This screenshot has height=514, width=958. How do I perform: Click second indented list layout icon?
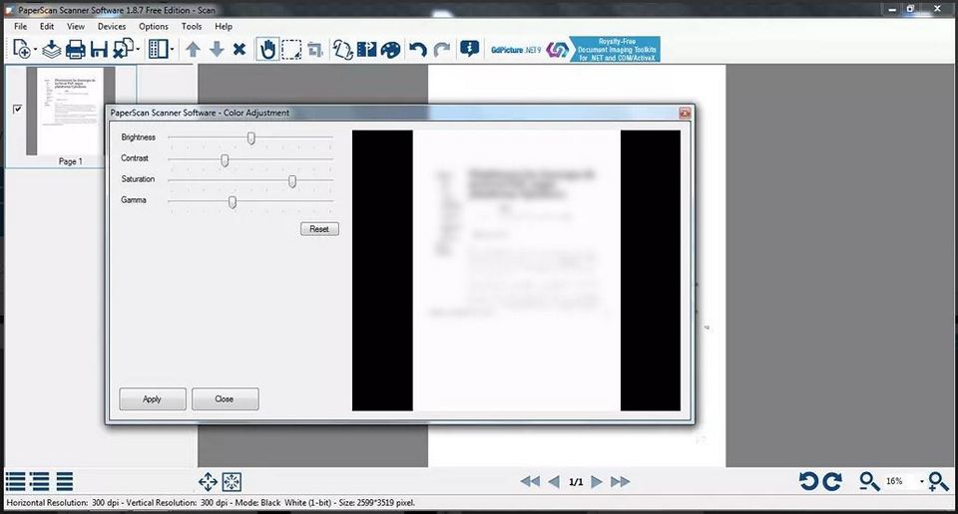coord(40,482)
